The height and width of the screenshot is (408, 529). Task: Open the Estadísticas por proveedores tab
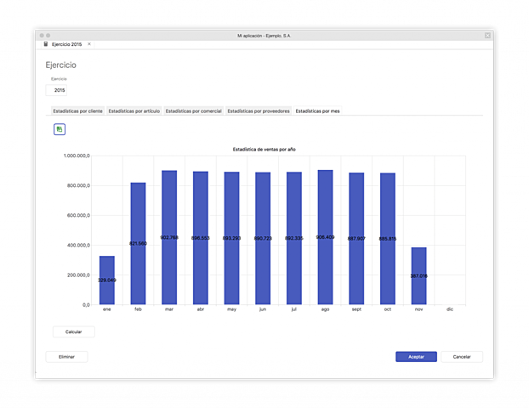259,111
